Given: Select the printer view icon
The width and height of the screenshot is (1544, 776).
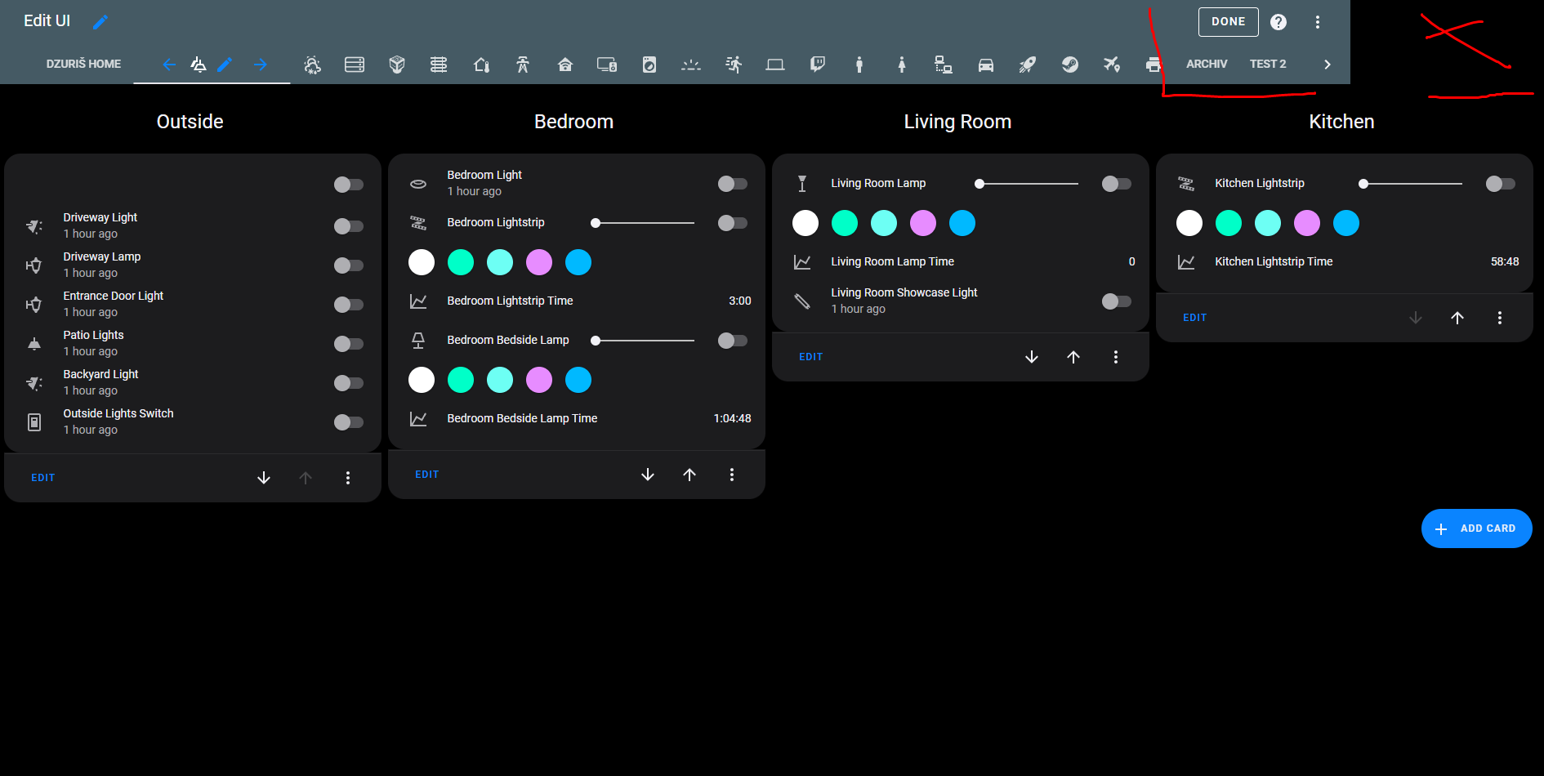Looking at the screenshot, I should click(1154, 64).
